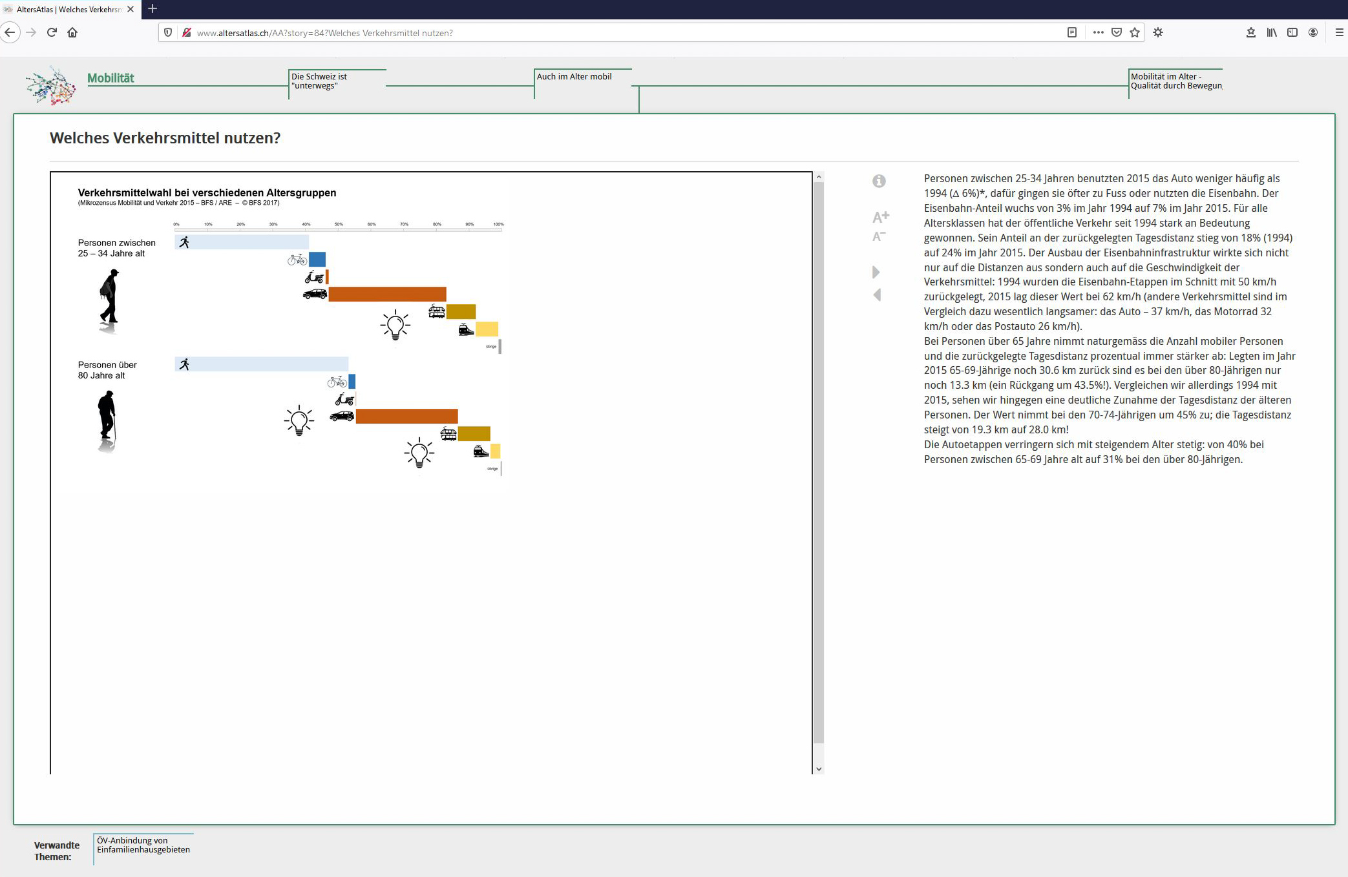Open the page actions three-dots menu
The width and height of the screenshot is (1348, 877).
(1098, 33)
